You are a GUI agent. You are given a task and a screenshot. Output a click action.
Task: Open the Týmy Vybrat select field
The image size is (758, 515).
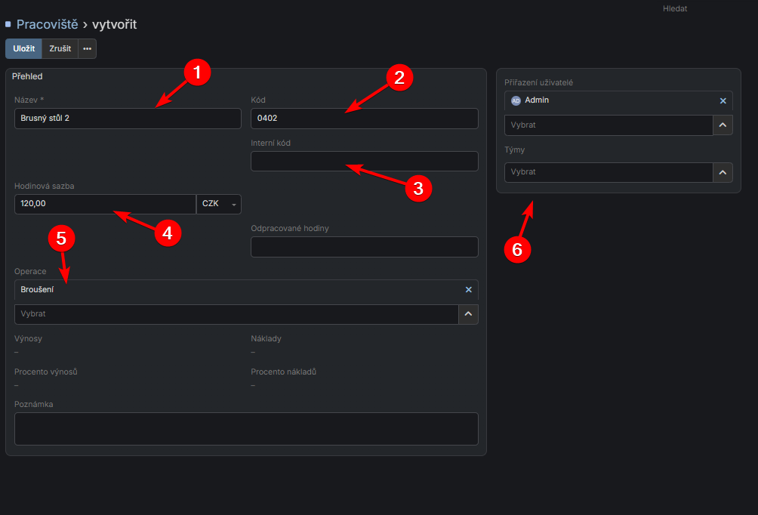(608, 173)
